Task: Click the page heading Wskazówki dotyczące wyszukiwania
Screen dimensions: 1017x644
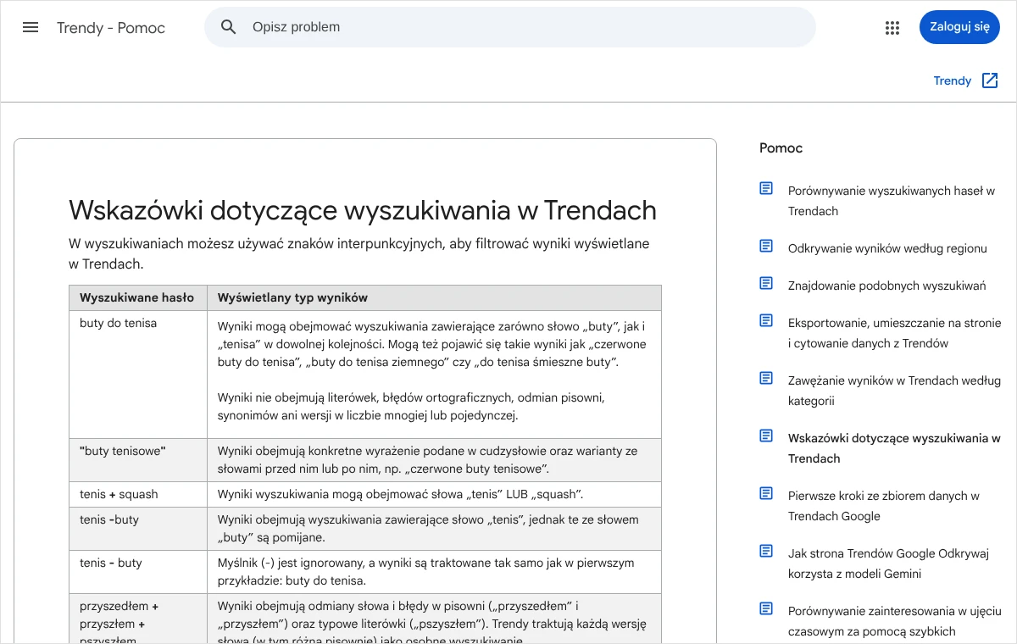Action: coord(363,210)
